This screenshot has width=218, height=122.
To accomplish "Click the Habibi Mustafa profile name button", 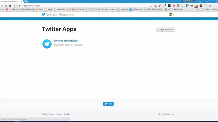I will (189, 1).
